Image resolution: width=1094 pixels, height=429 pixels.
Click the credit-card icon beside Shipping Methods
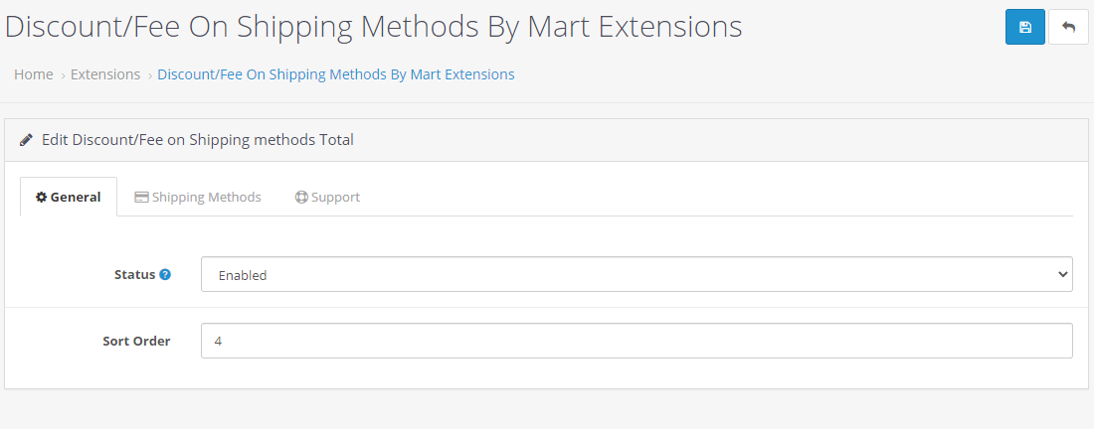[x=141, y=197]
